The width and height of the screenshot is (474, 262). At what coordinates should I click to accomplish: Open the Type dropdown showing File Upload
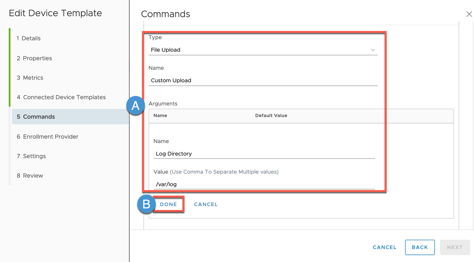coord(263,50)
